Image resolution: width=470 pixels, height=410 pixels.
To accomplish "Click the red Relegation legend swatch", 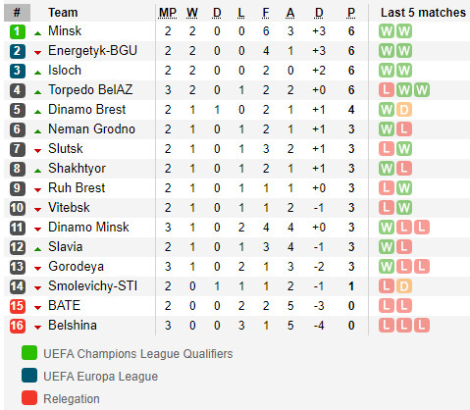I will [29, 398].
